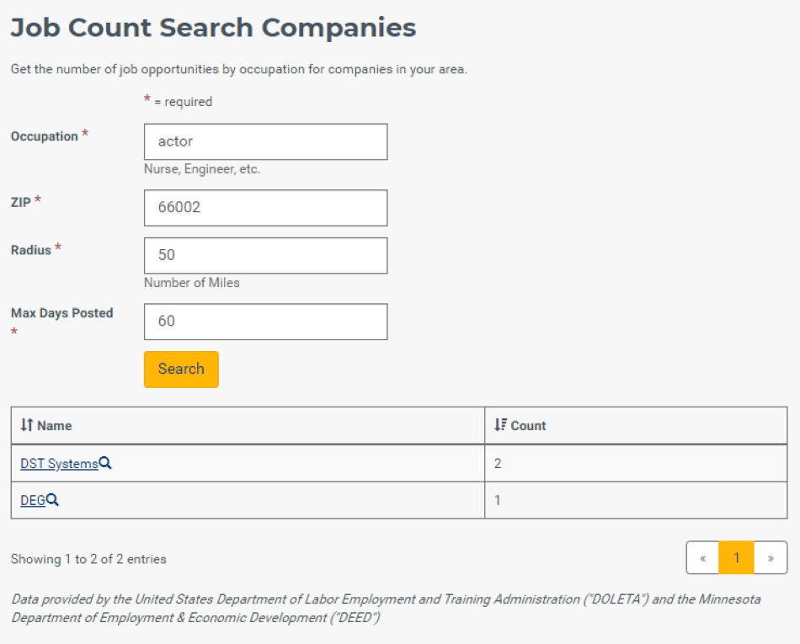Go to next page with » arrow
800x644 pixels.
pos(771,558)
